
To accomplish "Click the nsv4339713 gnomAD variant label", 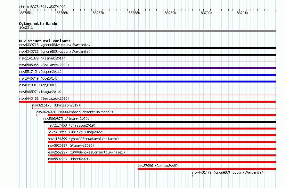I will click(x=55, y=45).
